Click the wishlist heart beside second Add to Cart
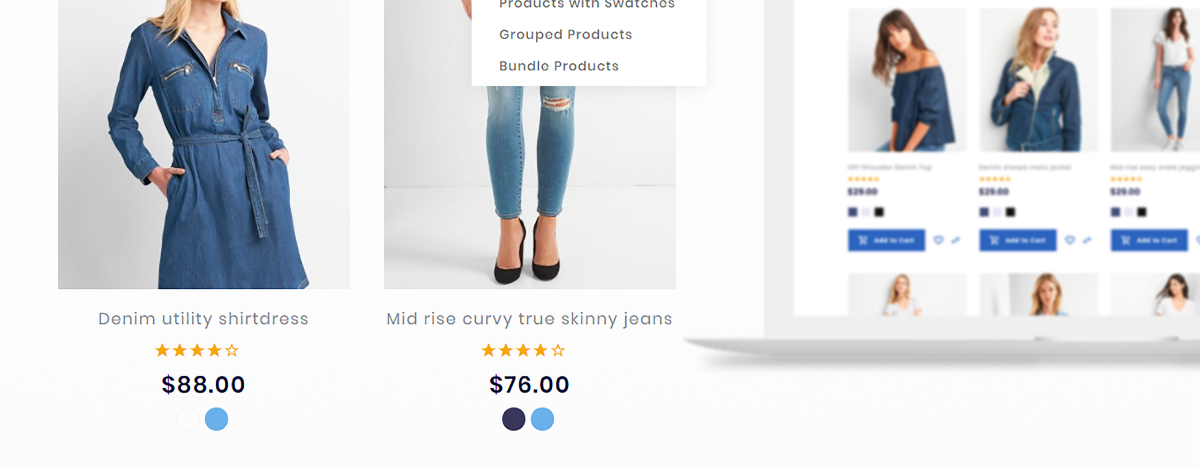This screenshot has width=1200, height=469. pyautogui.click(x=1070, y=240)
